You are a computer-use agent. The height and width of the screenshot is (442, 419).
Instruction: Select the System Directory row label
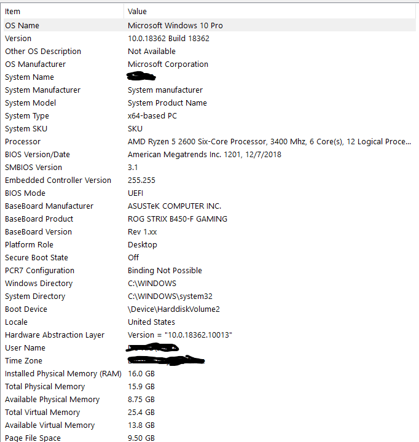(35, 297)
